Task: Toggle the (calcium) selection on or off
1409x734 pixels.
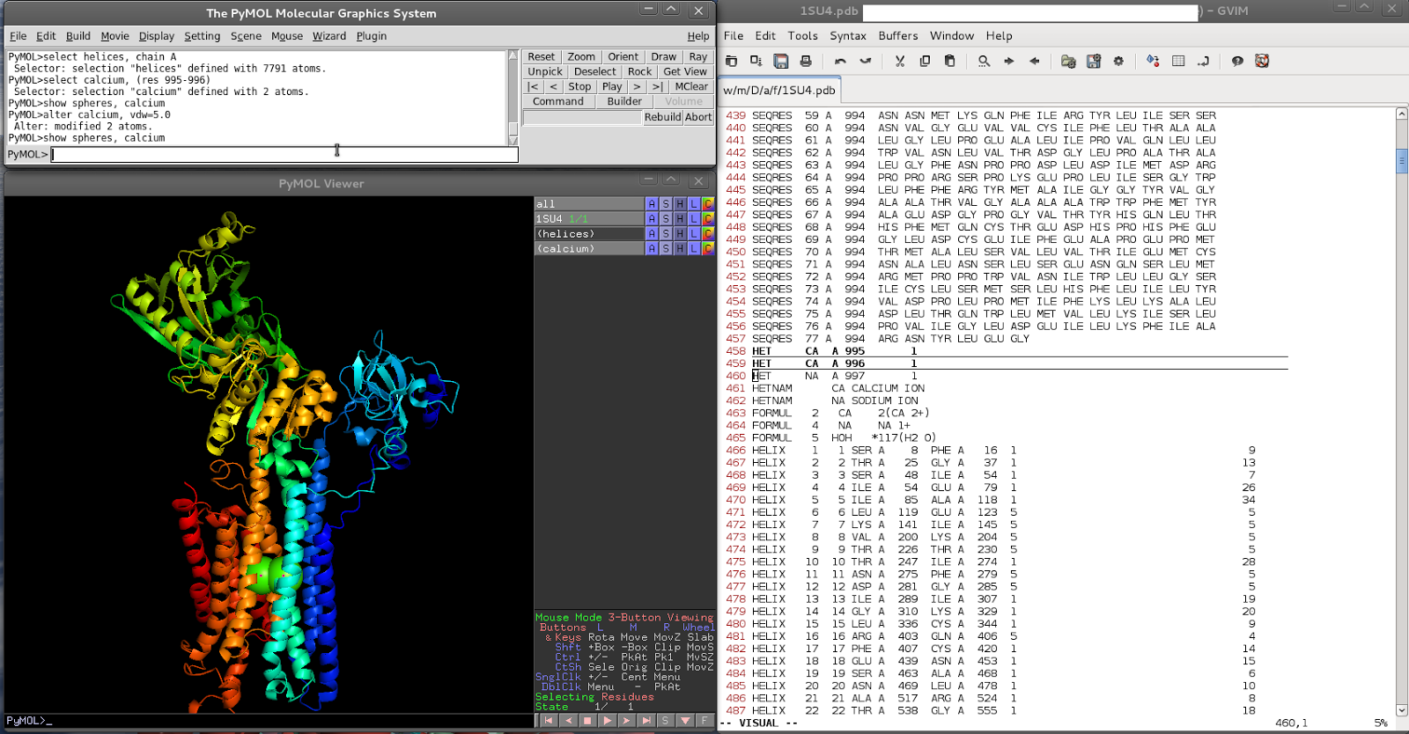Action: tap(589, 248)
